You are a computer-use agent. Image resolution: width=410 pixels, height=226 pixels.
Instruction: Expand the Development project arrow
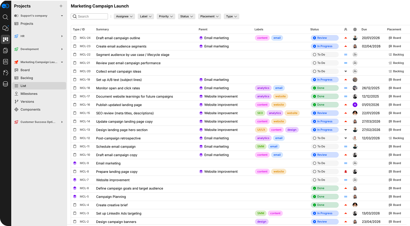coord(62,49)
